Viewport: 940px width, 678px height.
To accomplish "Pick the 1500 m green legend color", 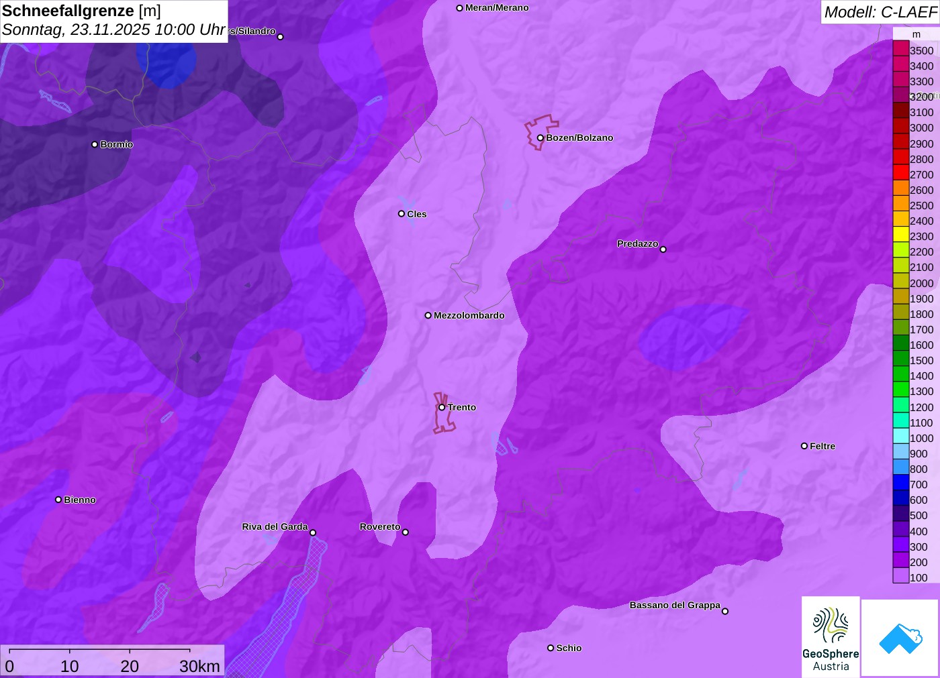I will pos(901,358).
